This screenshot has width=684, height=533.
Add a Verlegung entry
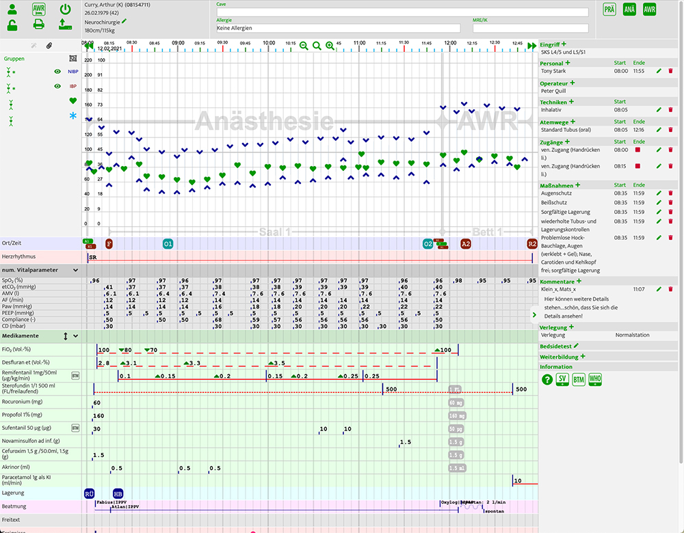pos(571,327)
